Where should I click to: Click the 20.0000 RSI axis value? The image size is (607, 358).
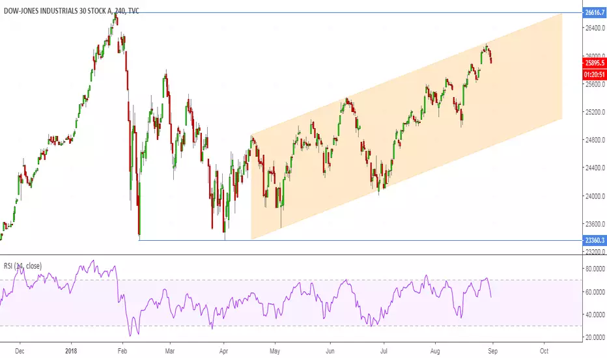[595, 337]
